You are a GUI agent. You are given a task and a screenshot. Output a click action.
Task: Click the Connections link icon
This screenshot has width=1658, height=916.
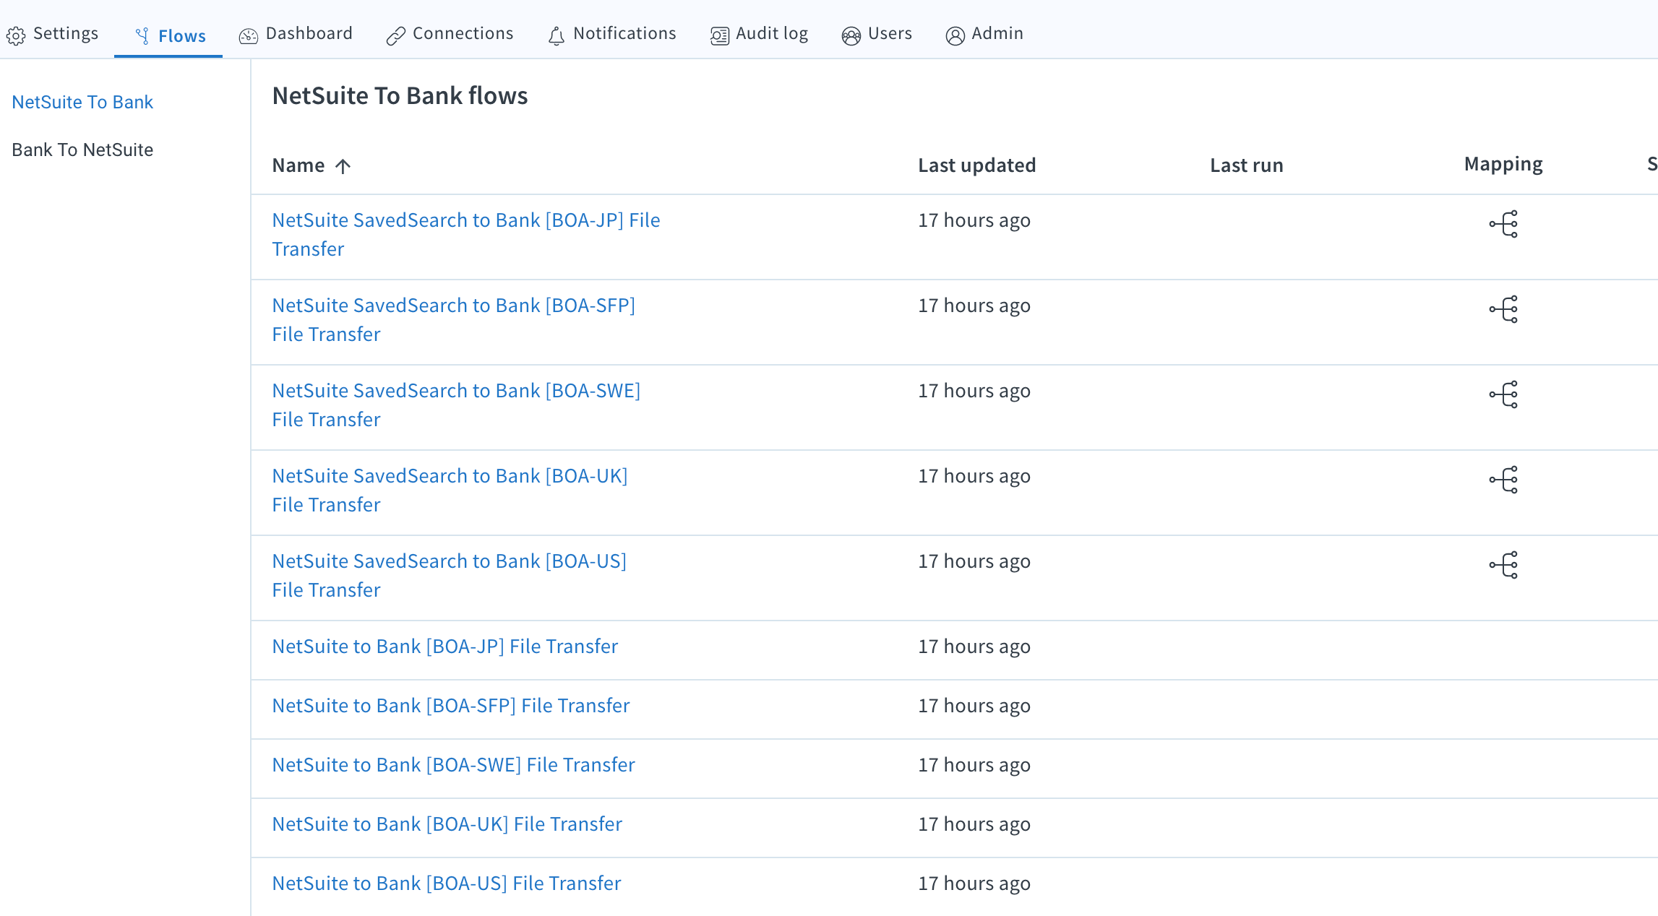[395, 36]
